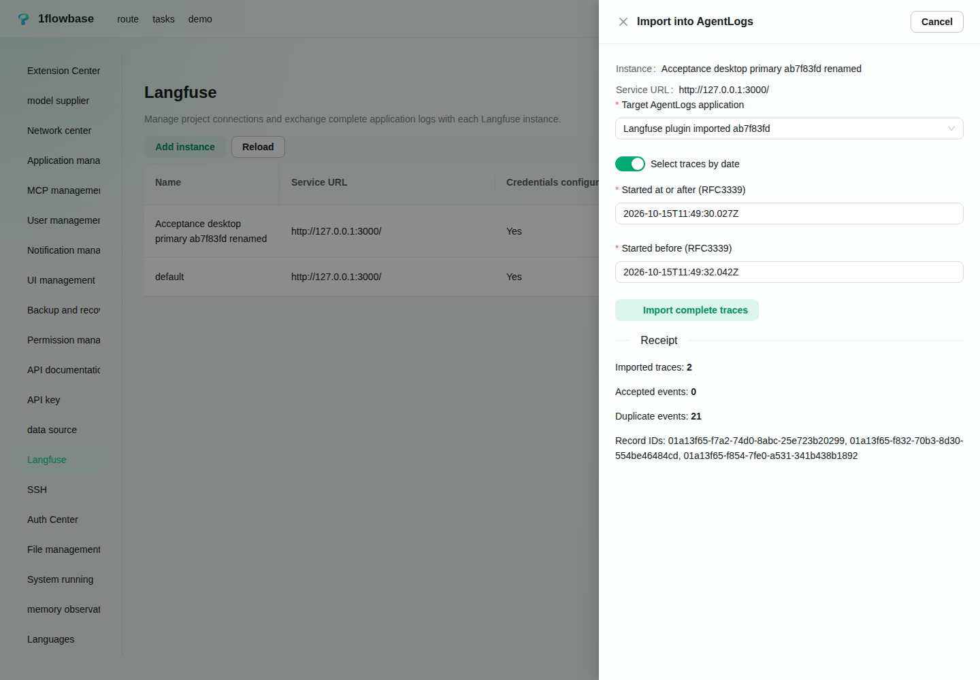Click Import complete traces button
This screenshot has height=680, width=980.
(x=687, y=310)
